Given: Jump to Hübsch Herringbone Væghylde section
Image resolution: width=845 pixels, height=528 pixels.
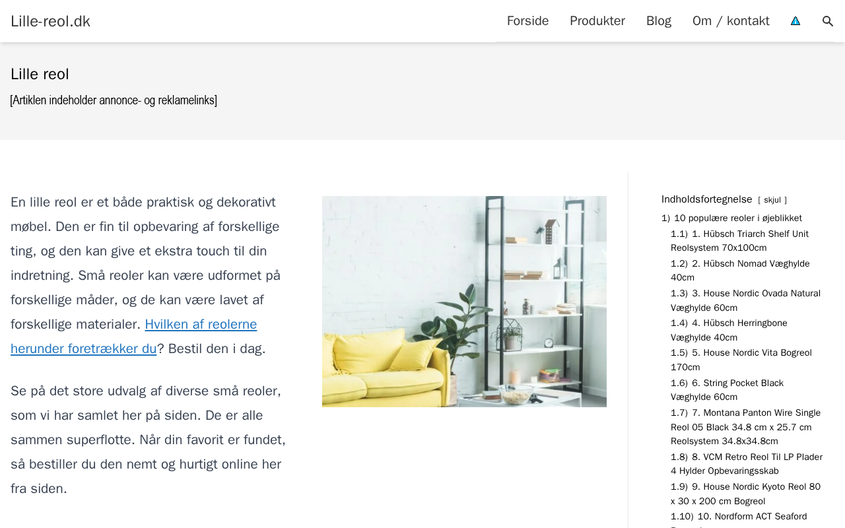Looking at the screenshot, I should point(729,330).
